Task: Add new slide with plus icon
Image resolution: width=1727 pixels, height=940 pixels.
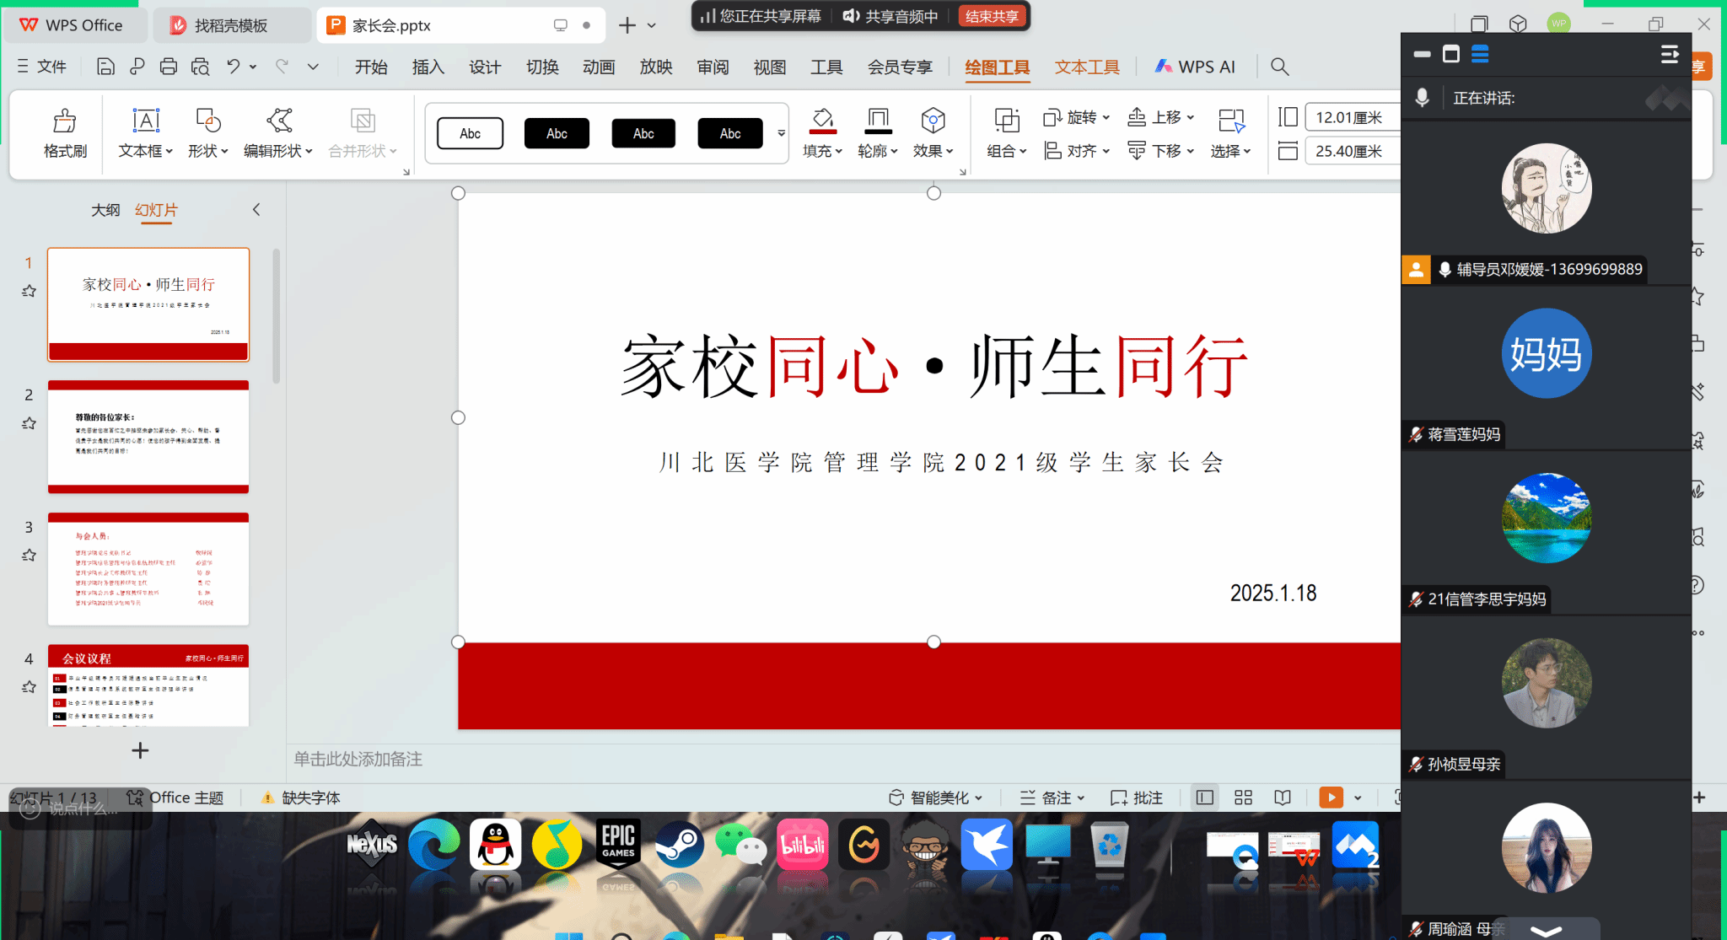Action: pos(140,750)
